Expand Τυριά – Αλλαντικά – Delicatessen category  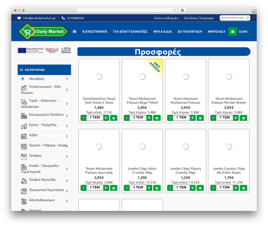(x=67, y=104)
